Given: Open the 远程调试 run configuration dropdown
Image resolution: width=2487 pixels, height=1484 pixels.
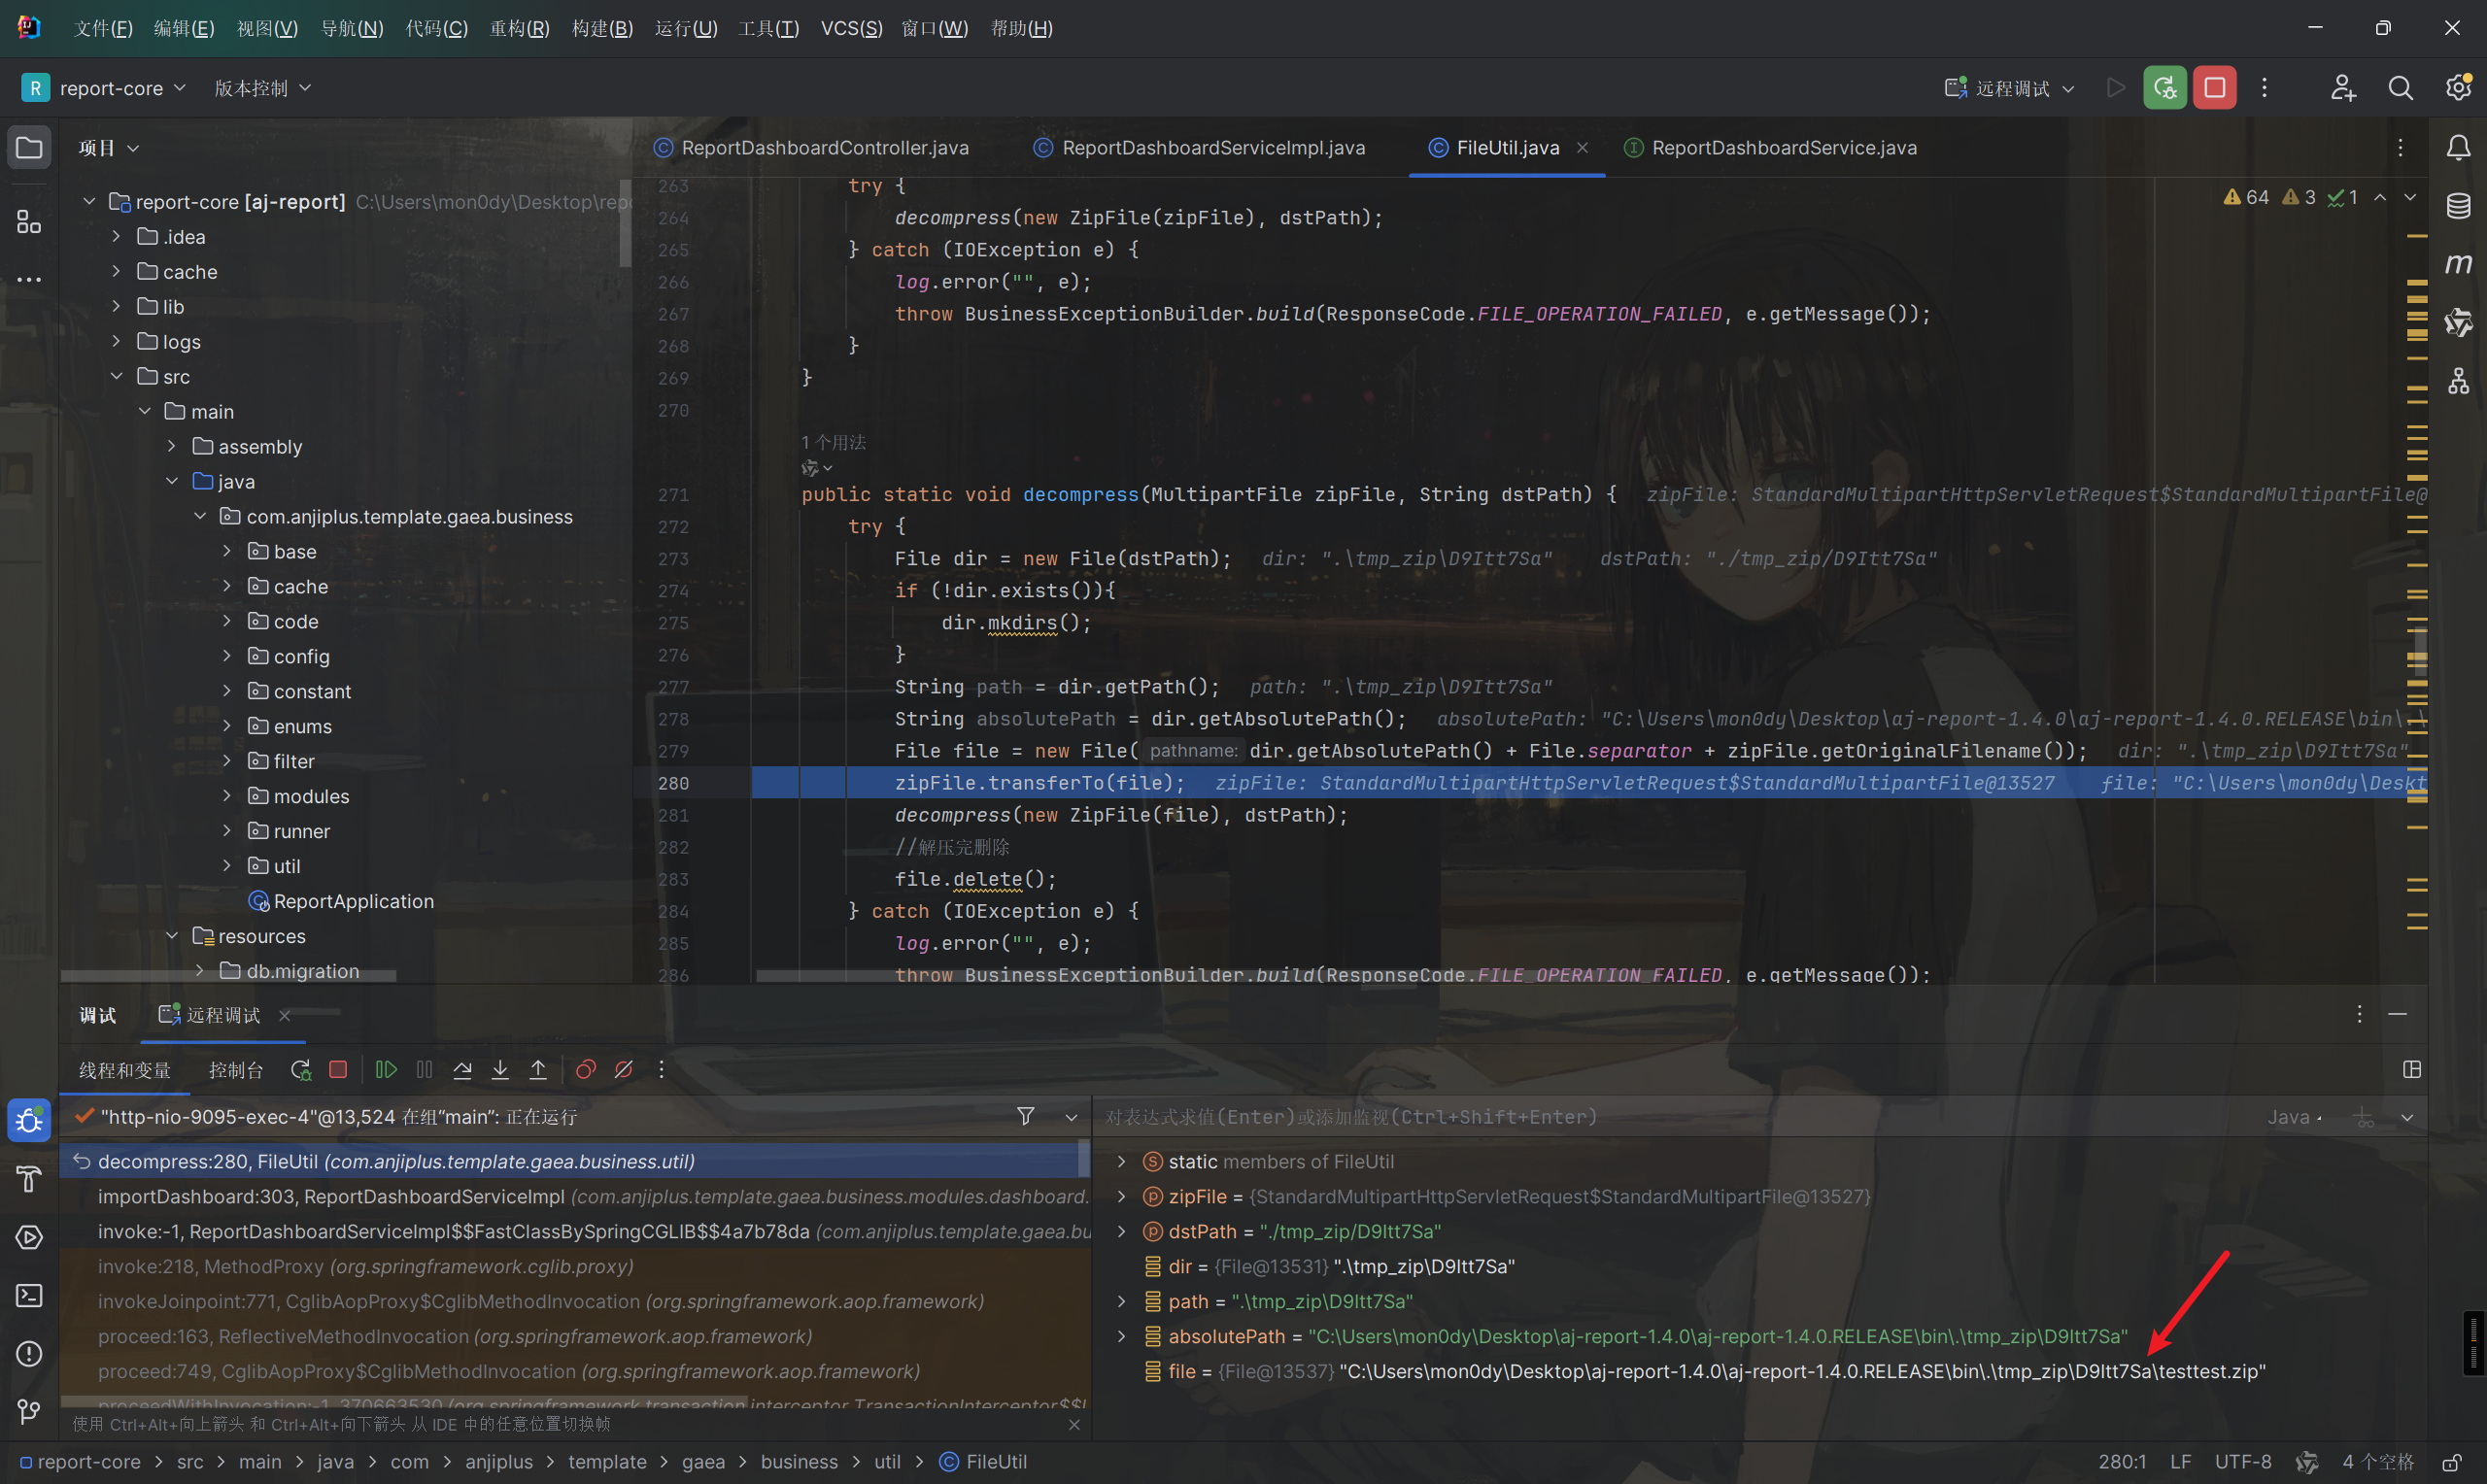Looking at the screenshot, I should click(x=2010, y=88).
